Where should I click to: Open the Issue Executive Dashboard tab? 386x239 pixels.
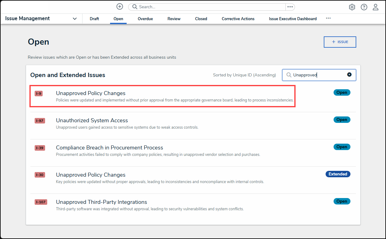[292, 19]
